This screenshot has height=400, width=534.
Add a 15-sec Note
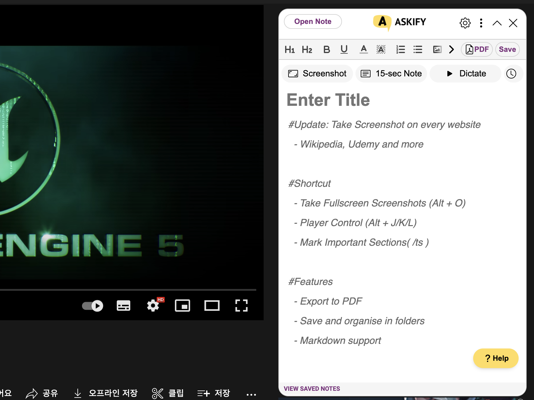coord(391,74)
